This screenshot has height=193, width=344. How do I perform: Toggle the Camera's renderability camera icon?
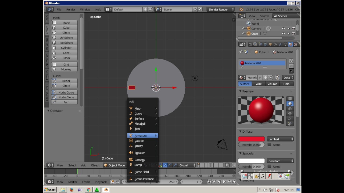293,28
